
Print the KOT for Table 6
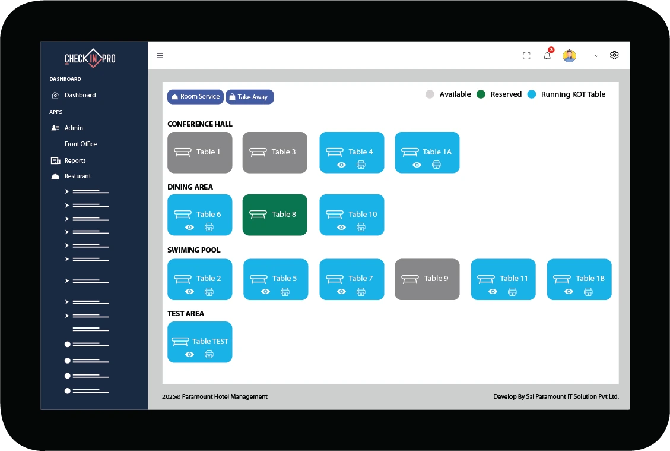[x=209, y=227]
